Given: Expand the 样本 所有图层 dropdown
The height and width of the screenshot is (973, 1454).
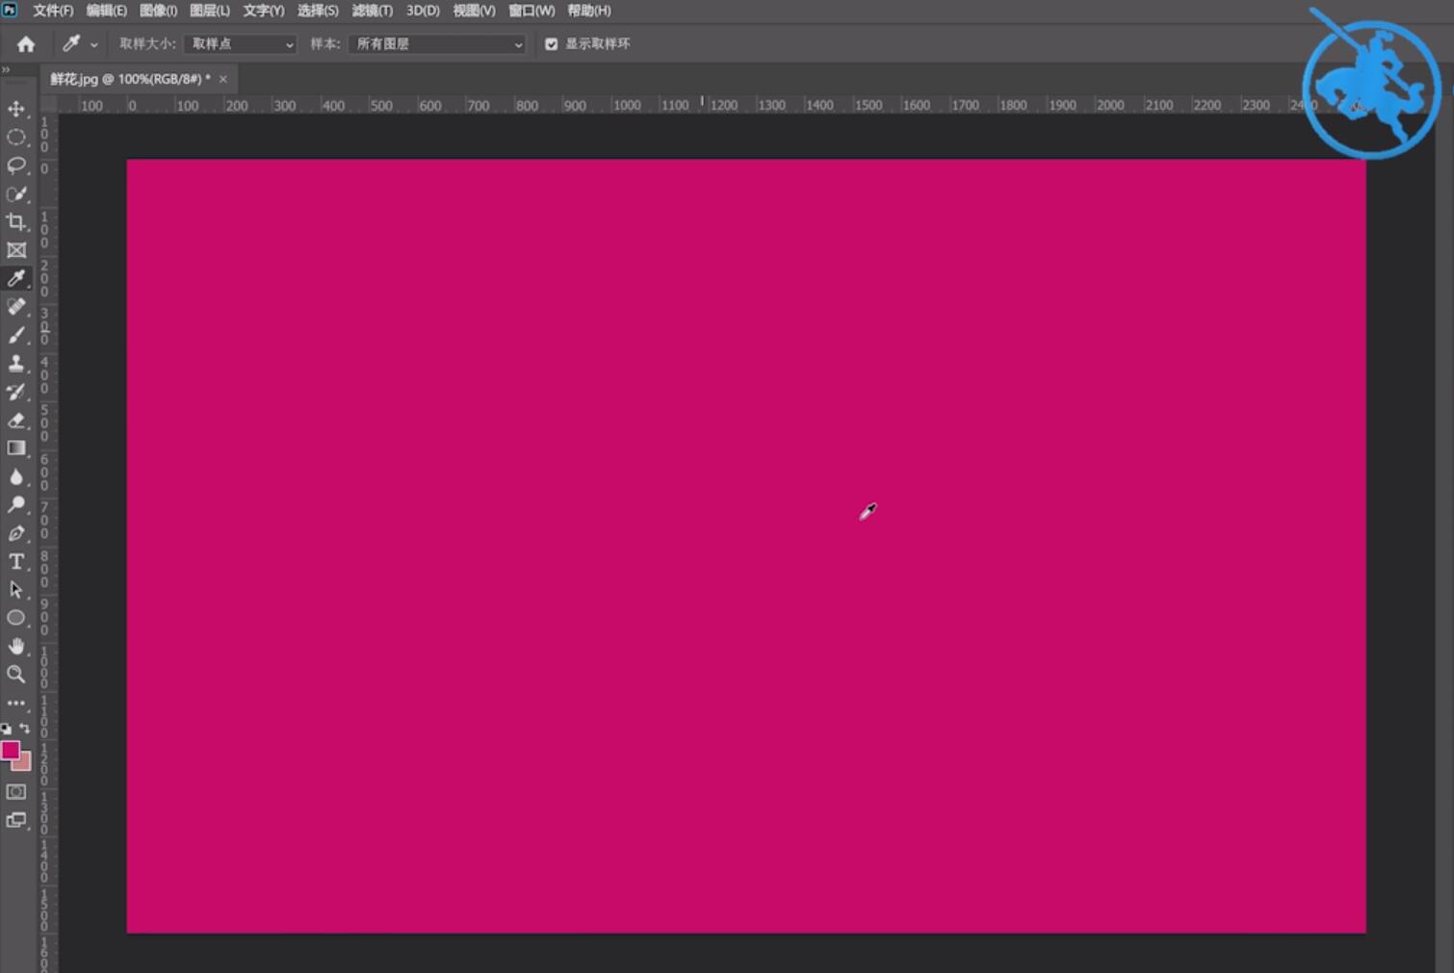Looking at the screenshot, I should point(437,44).
